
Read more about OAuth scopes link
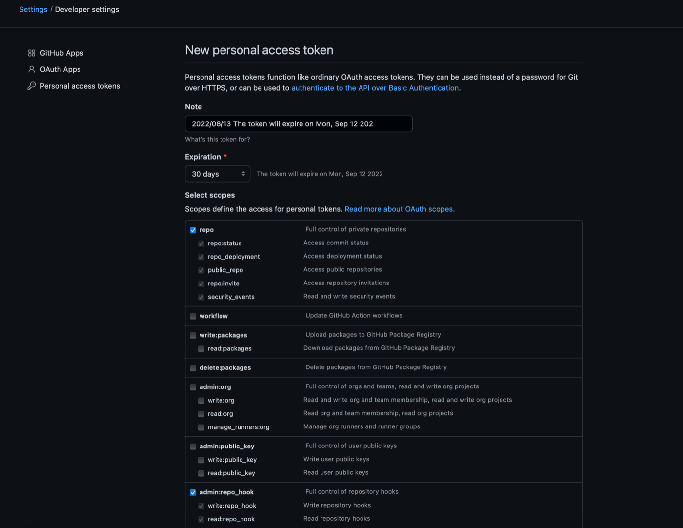click(400, 209)
